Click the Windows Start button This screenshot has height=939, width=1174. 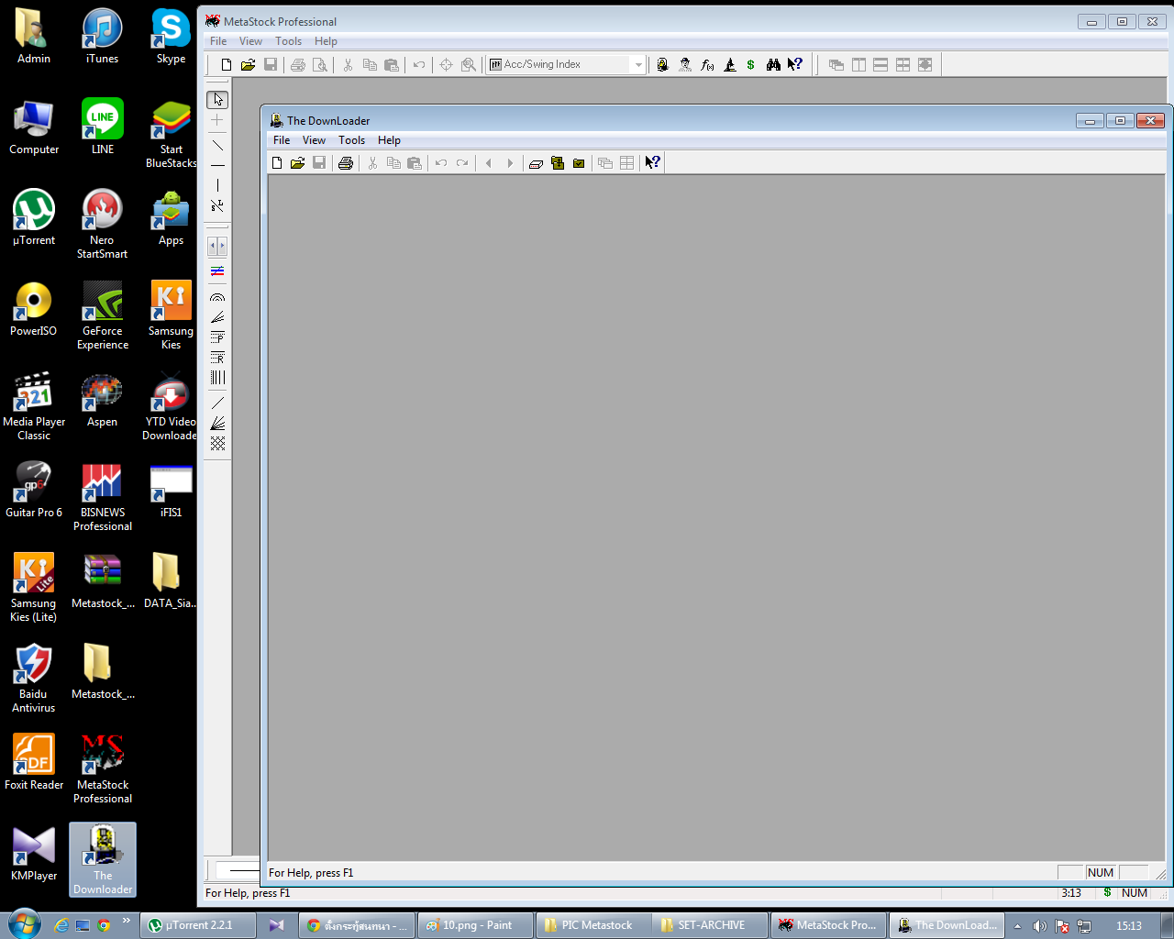[x=23, y=923]
